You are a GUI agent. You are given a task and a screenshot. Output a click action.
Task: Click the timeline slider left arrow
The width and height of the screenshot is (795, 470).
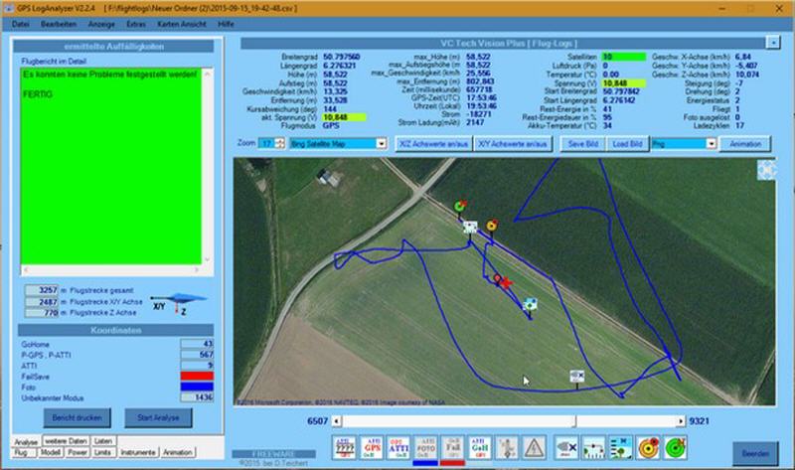coord(337,421)
